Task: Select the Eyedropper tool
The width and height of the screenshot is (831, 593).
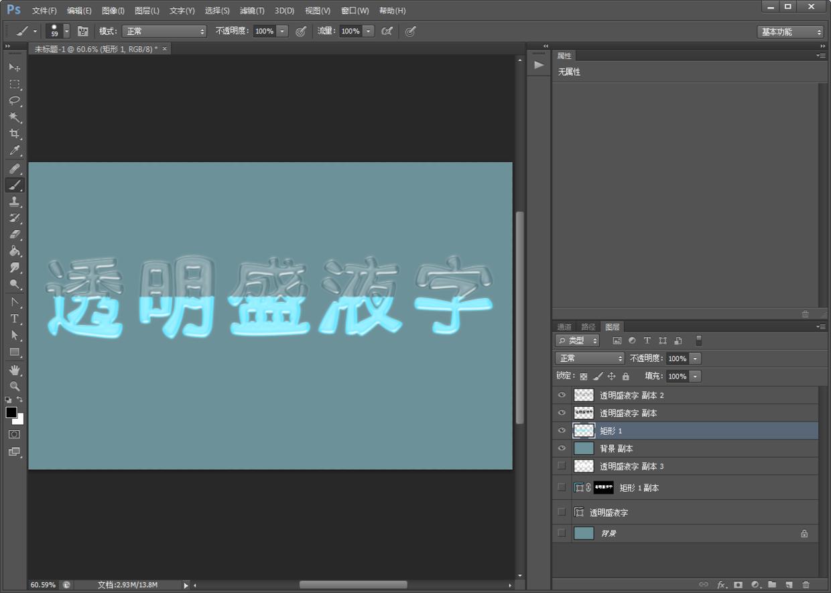Action: [14, 151]
